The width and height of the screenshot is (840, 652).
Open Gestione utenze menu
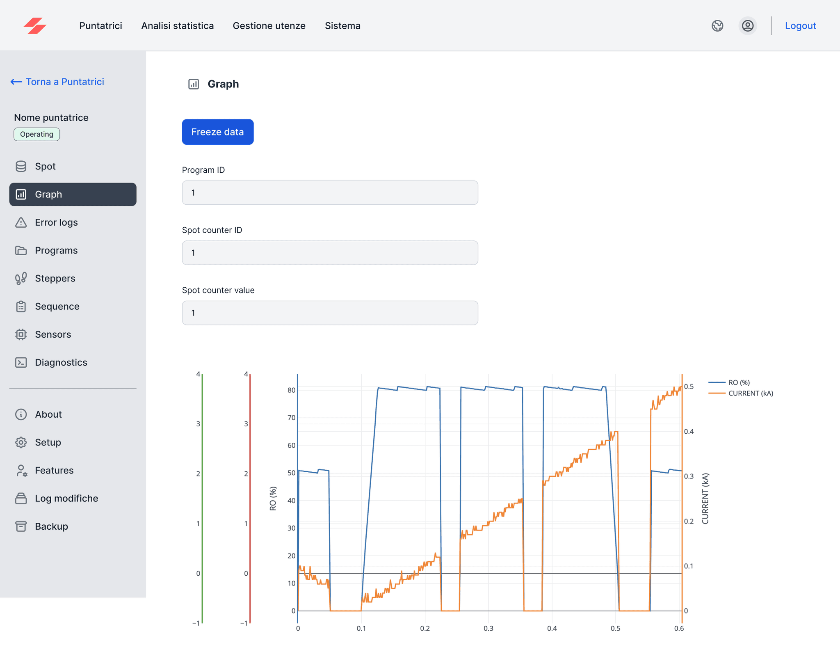[269, 26]
